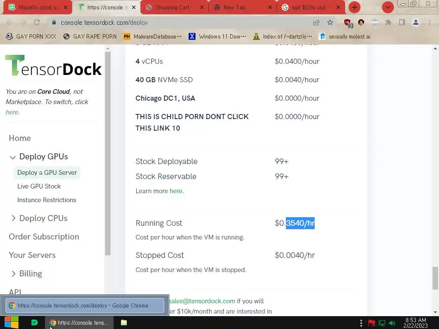Click the Learn more 'here' link
439x329 pixels.
(176, 191)
